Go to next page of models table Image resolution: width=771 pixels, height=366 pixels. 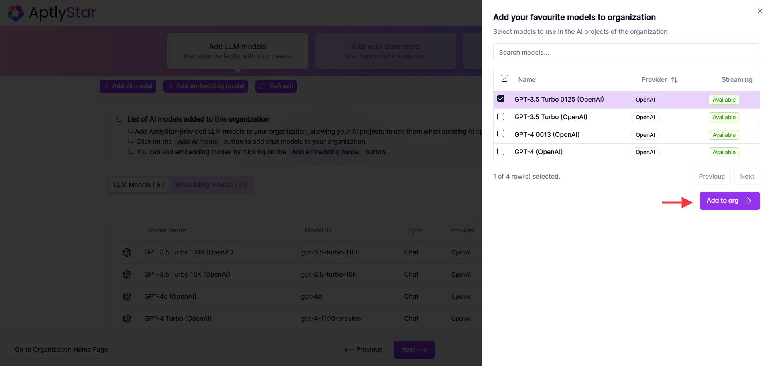[x=747, y=177]
